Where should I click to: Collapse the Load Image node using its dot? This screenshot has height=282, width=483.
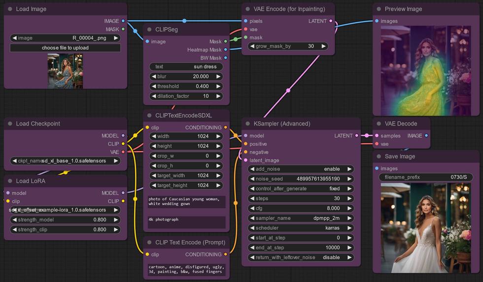[x=10, y=9]
